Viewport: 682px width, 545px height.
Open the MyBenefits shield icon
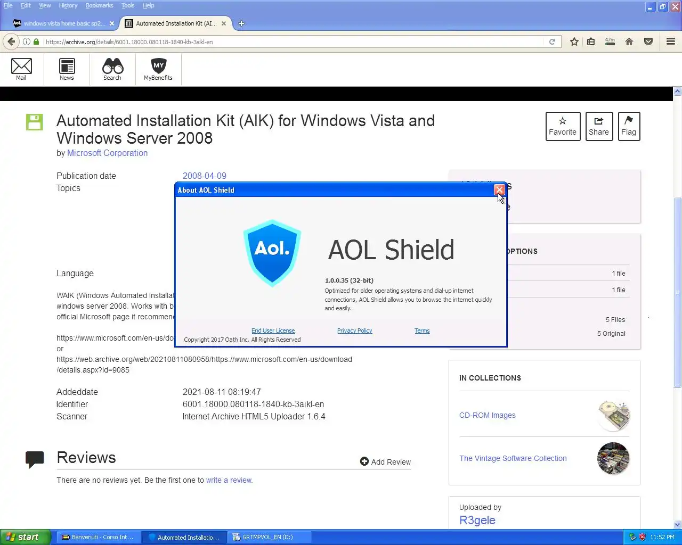(158, 69)
